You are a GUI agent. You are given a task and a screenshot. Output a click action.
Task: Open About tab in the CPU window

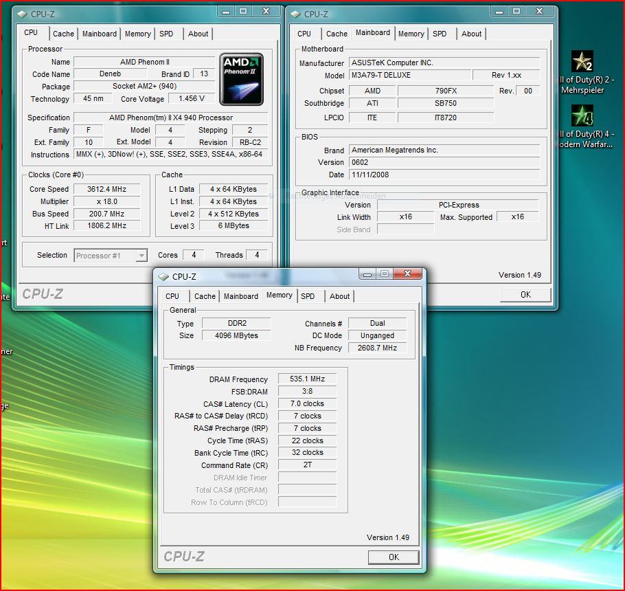click(x=198, y=34)
